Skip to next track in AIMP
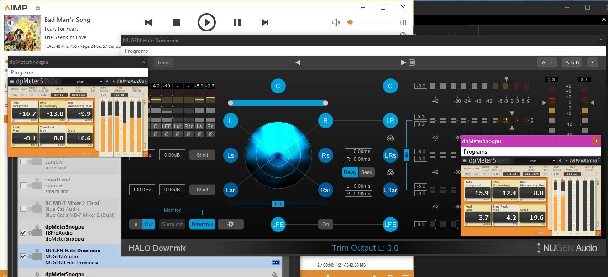608x277 pixels. tap(265, 22)
